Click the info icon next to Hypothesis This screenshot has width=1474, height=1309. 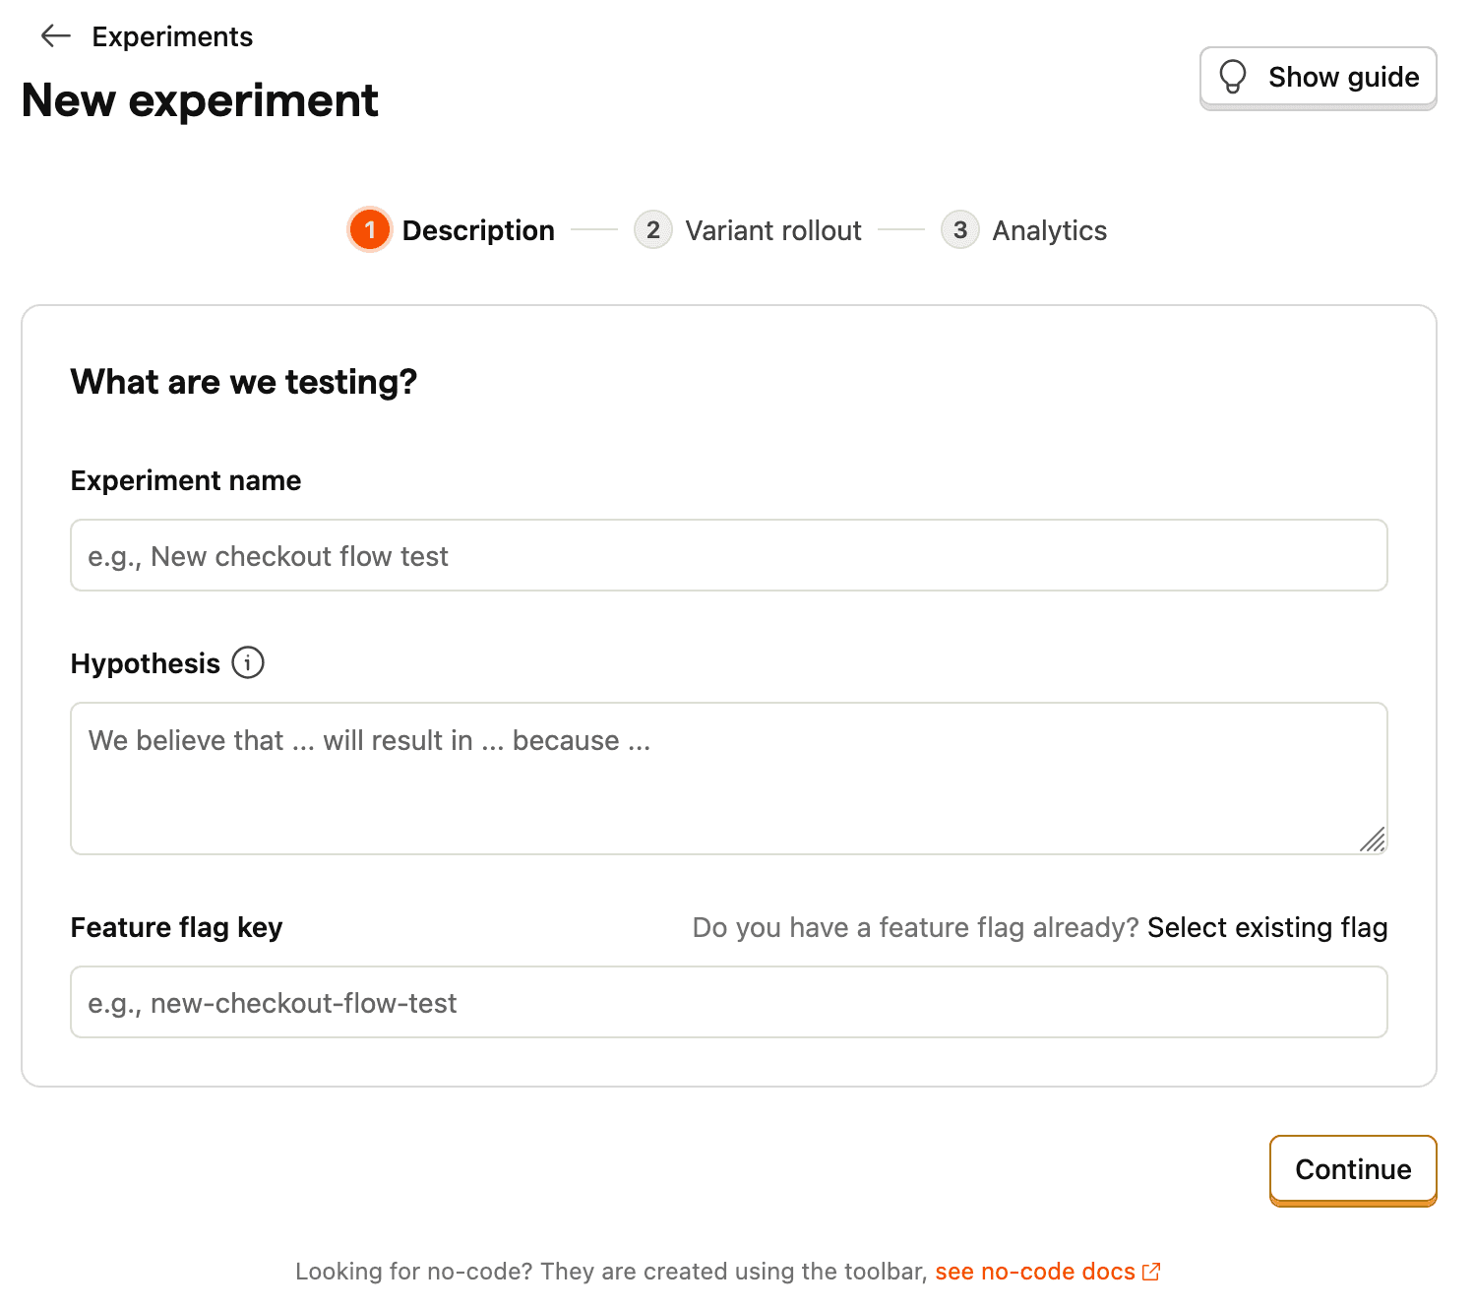coord(248,663)
